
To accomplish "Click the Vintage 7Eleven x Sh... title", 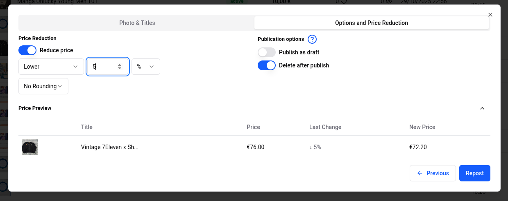I will click(110, 147).
